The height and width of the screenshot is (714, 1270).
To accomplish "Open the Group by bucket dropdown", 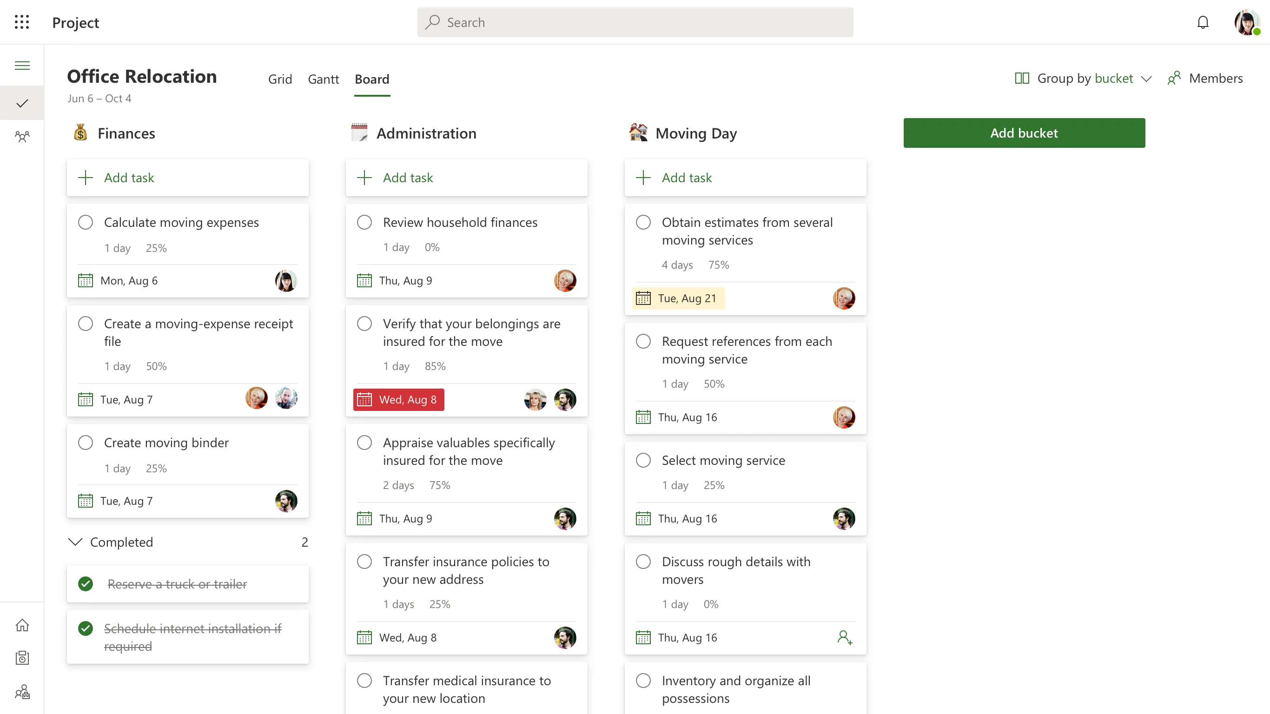I will pyautogui.click(x=1083, y=79).
